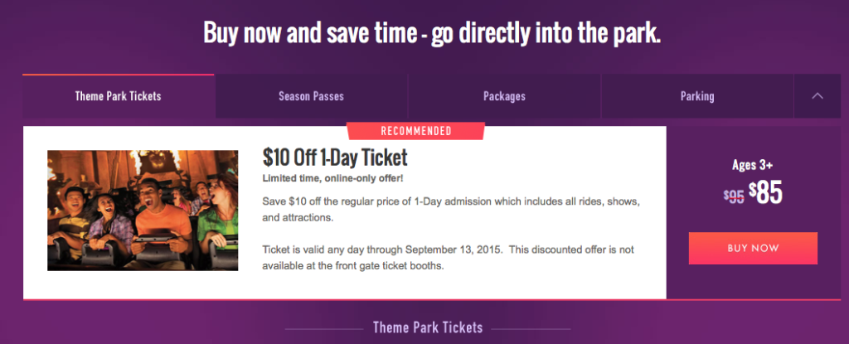This screenshot has height=344, width=849.
Task: Click the red RECOMMENDED badge
Action: pyautogui.click(x=416, y=131)
